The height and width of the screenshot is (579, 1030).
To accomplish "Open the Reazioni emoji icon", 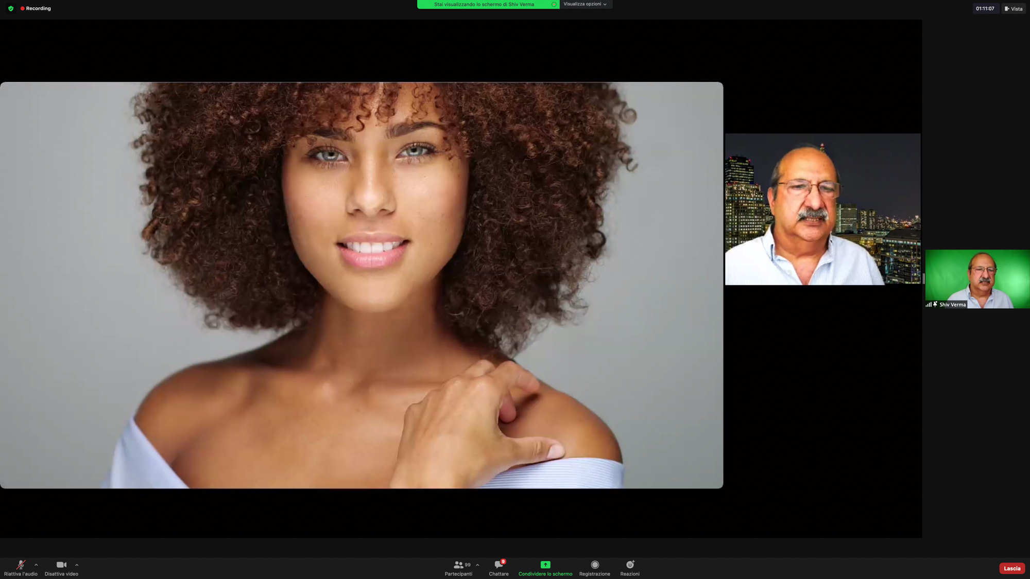I will click(x=630, y=565).
